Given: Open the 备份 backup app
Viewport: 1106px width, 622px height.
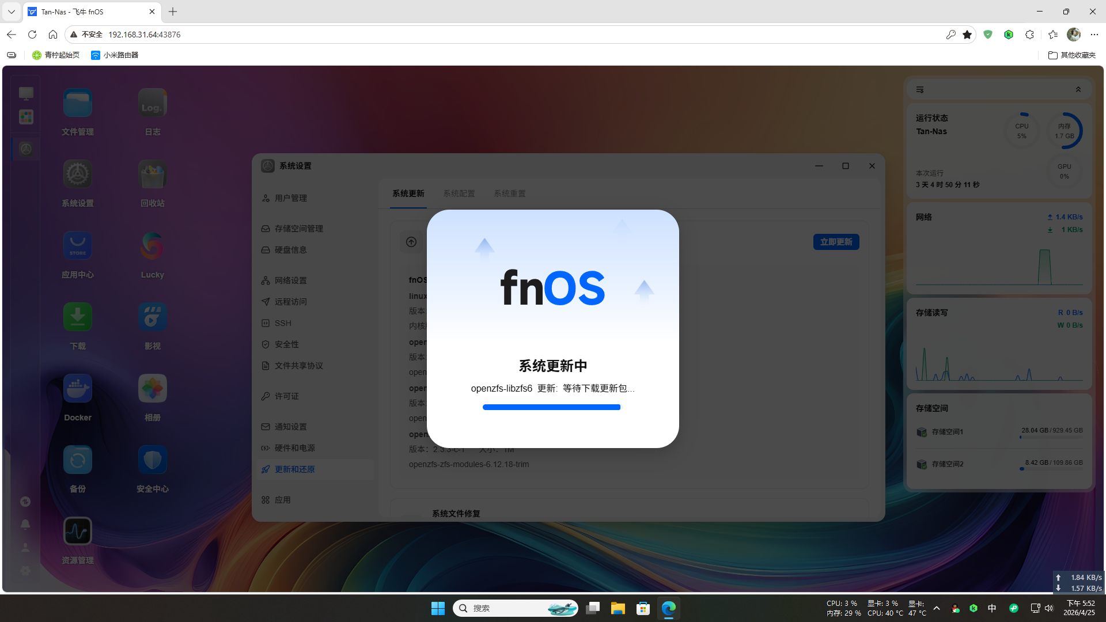Looking at the screenshot, I should (x=78, y=460).
